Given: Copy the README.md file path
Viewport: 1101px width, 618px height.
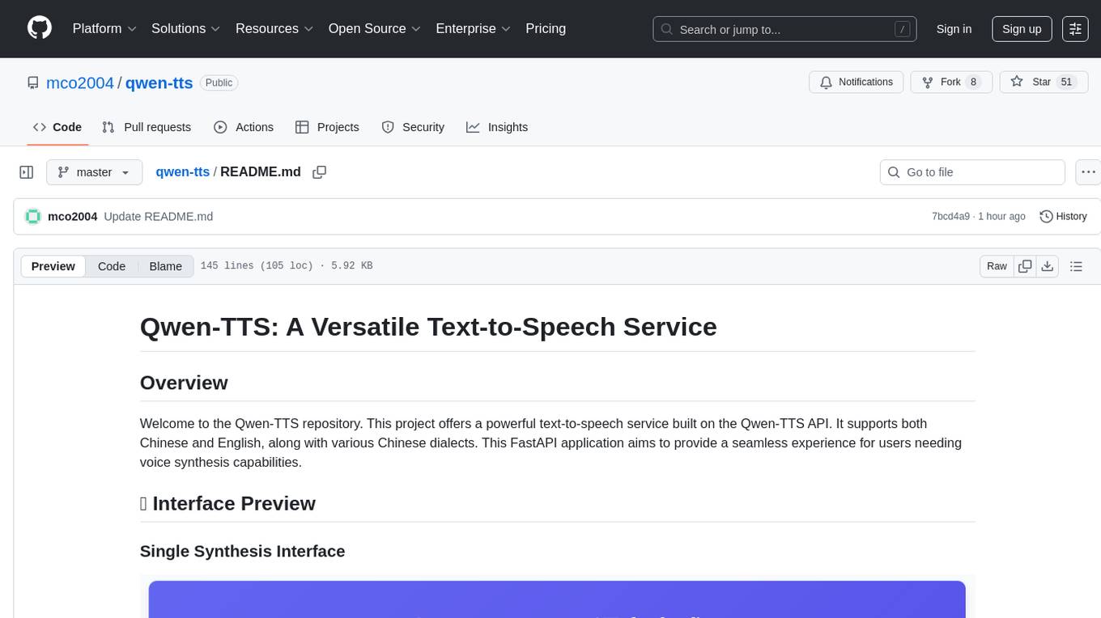Looking at the screenshot, I should 319,172.
